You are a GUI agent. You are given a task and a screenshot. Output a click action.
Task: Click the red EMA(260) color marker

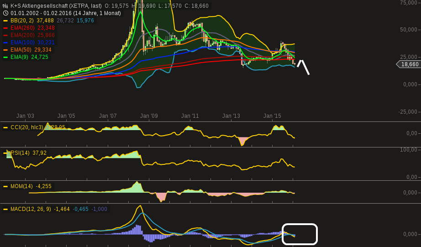5,28
